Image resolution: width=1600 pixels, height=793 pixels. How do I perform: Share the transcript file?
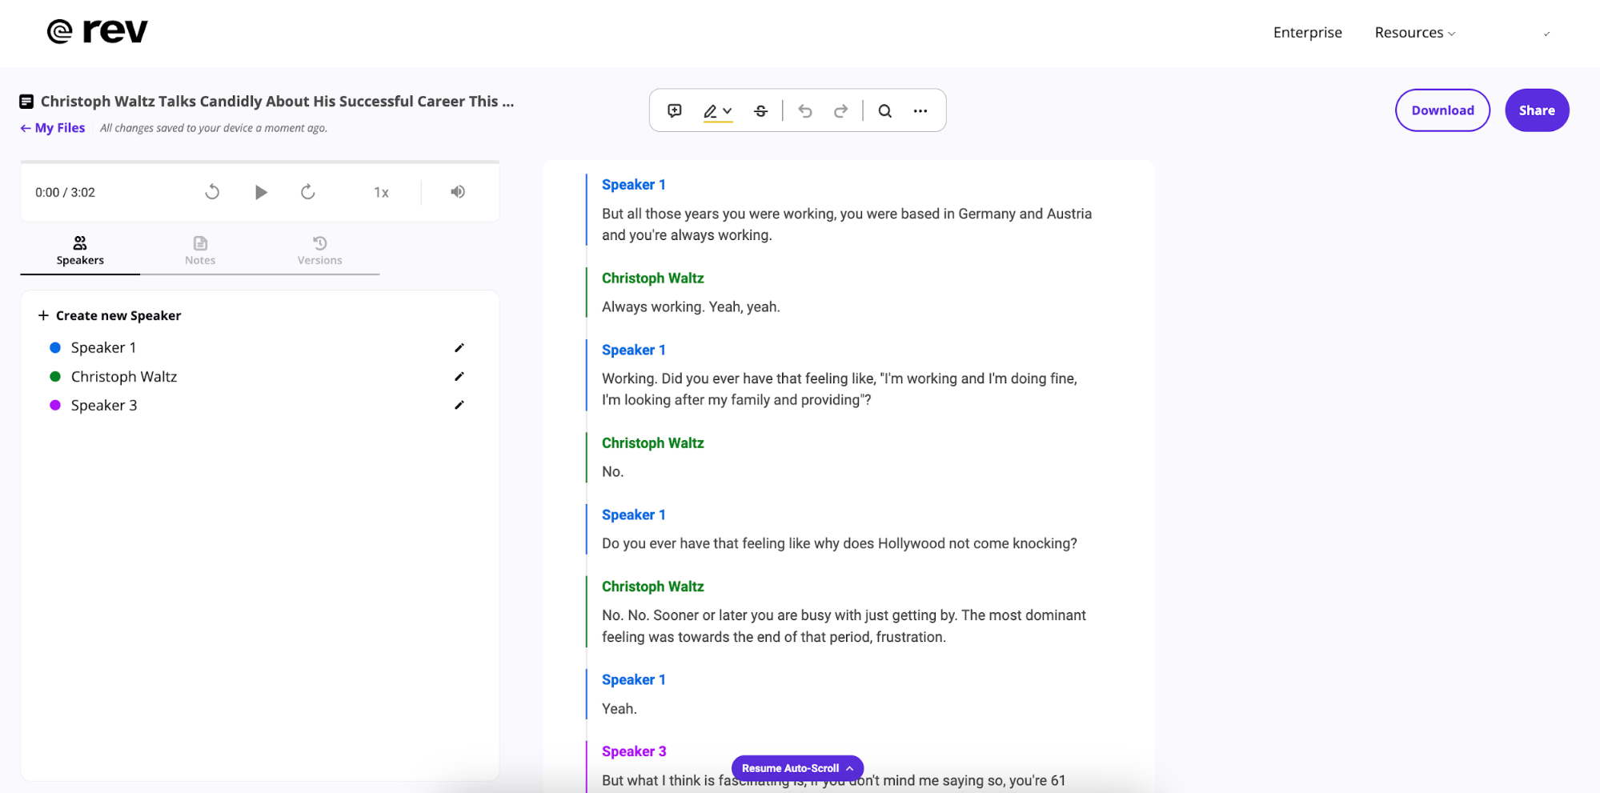[1536, 110]
